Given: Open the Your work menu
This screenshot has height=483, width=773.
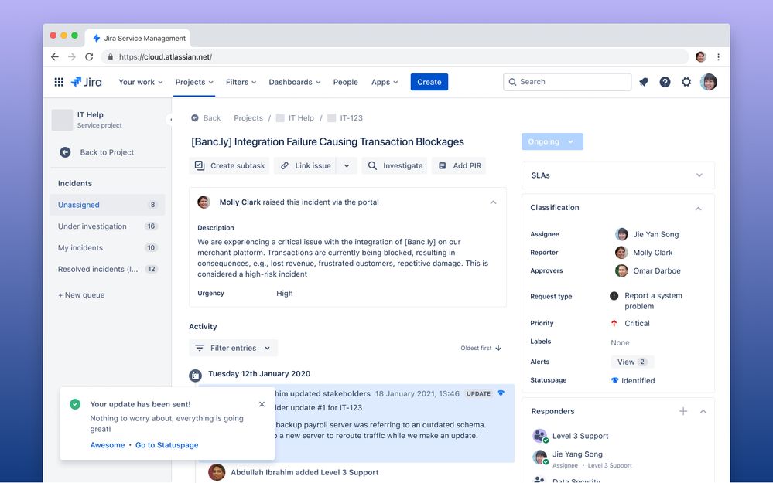Looking at the screenshot, I should [141, 82].
